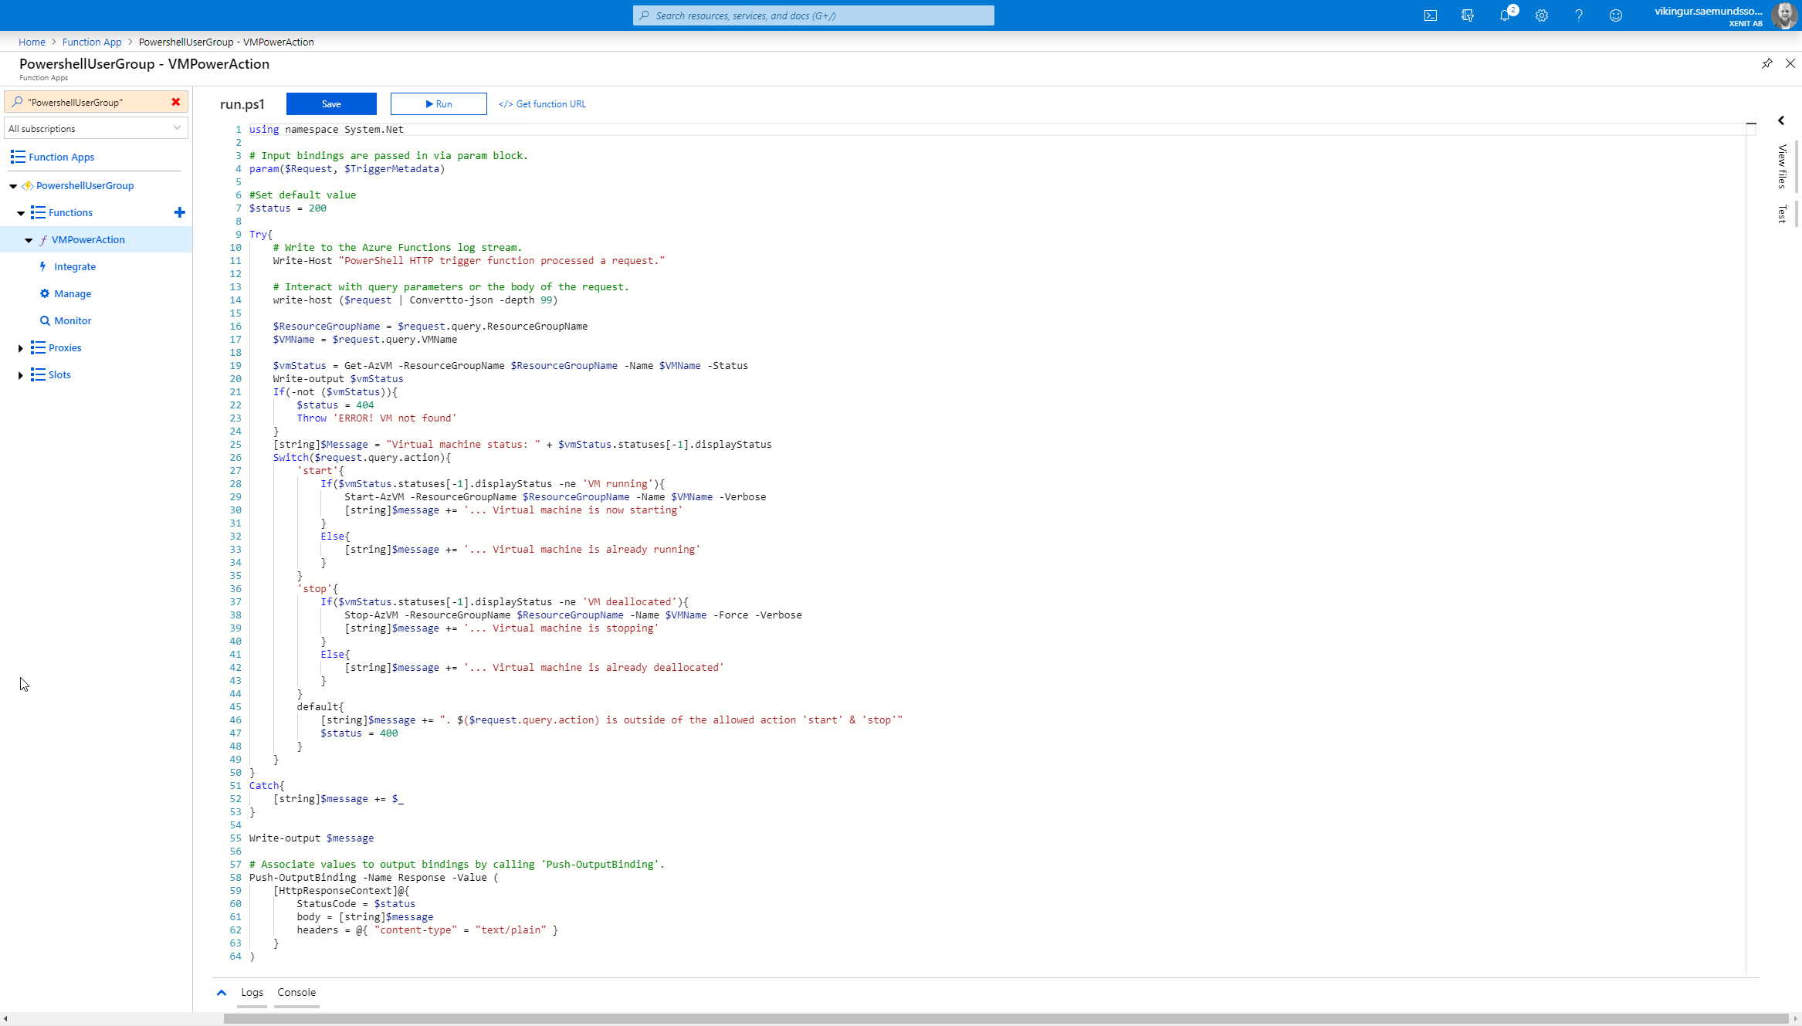Go to Home breadcrumb
The height and width of the screenshot is (1026, 1802).
click(x=32, y=42)
